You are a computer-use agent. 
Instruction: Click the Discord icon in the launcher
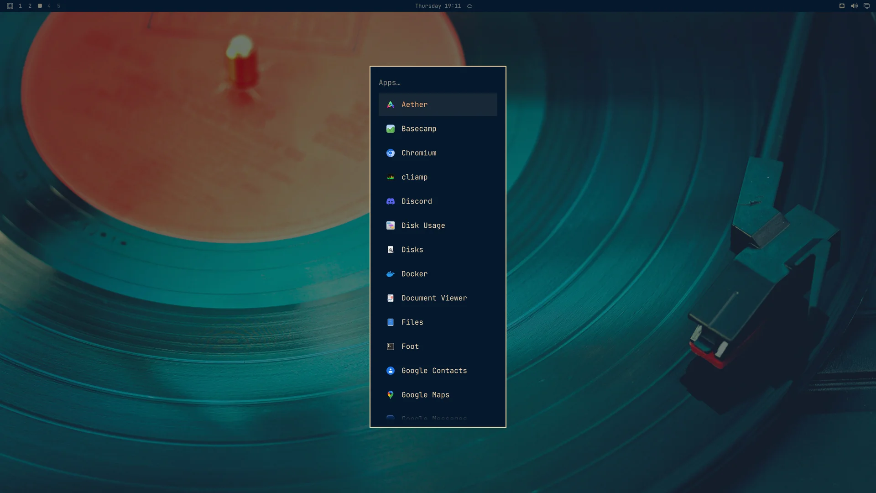[391, 201]
